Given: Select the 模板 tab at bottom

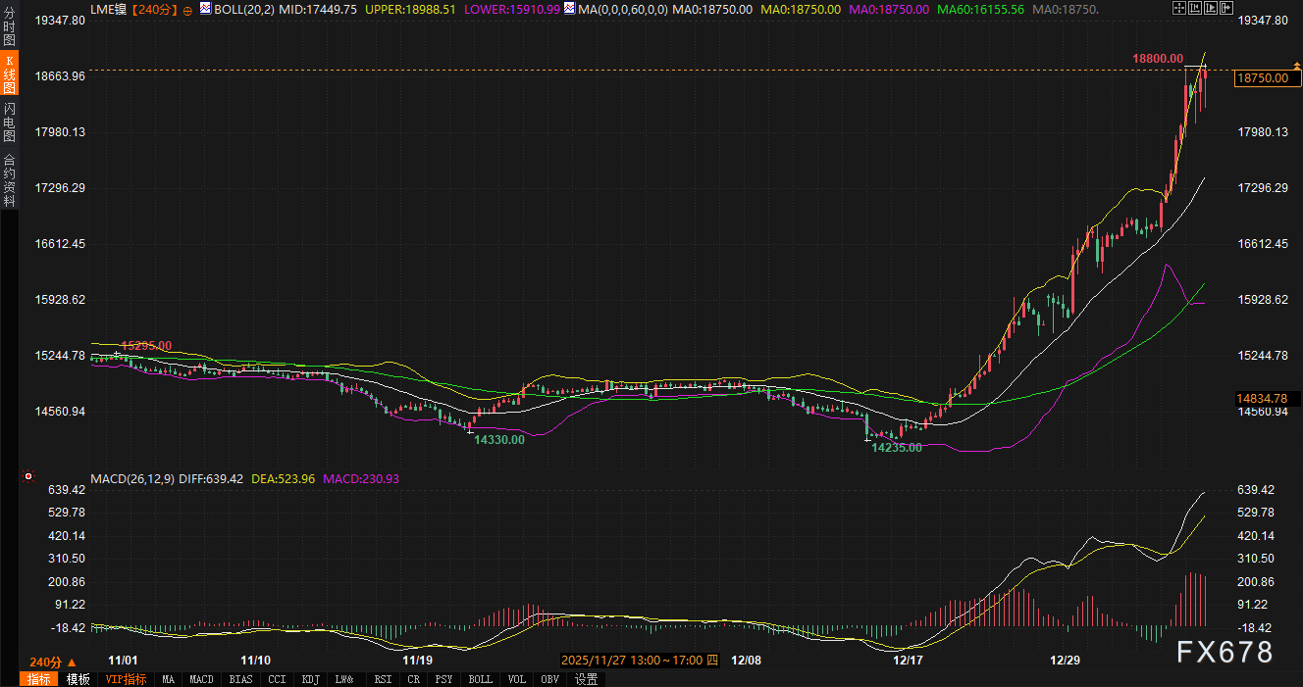Looking at the screenshot, I should click(x=78, y=679).
